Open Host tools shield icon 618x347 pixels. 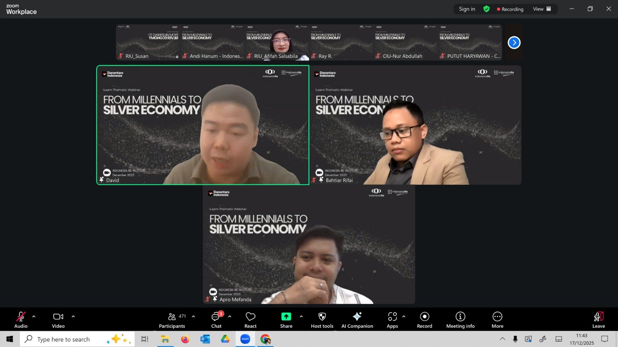[322, 320]
